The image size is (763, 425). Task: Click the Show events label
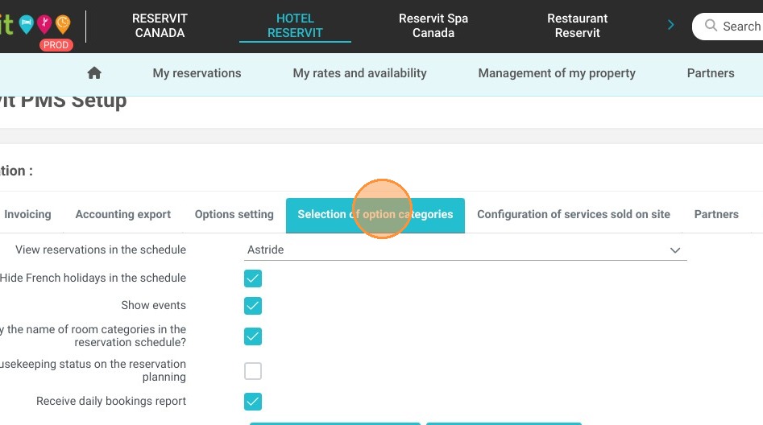tap(153, 305)
